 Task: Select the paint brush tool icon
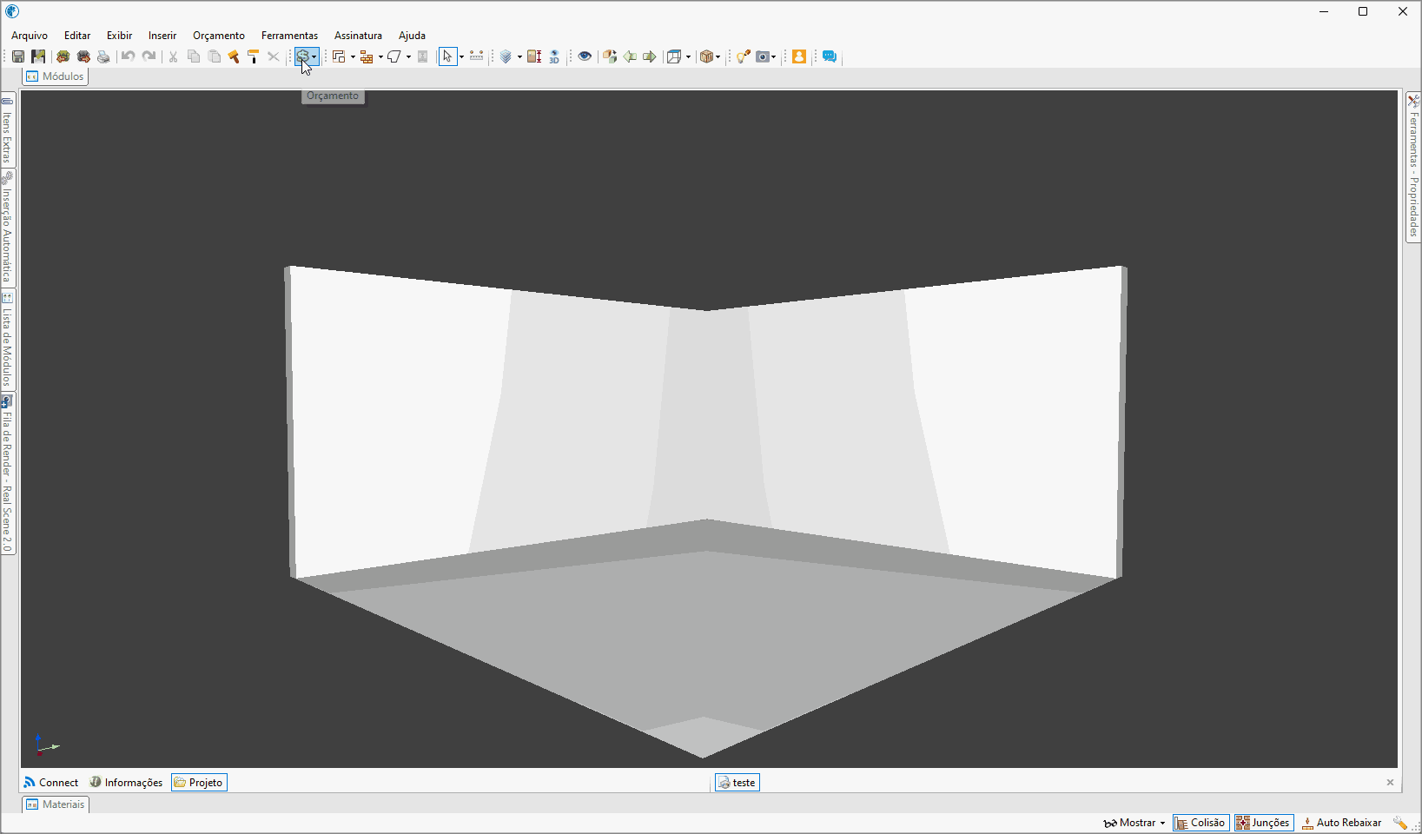click(234, 56)
